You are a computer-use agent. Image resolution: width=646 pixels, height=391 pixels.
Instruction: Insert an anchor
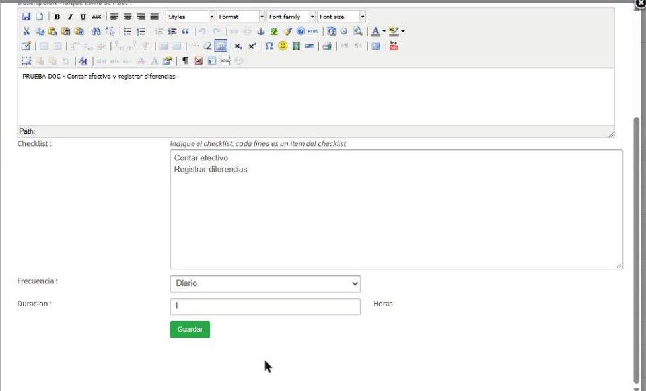tap(260, 31)
